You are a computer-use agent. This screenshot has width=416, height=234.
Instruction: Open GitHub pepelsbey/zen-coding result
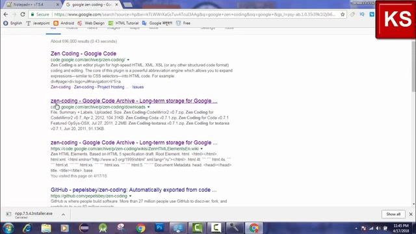(x=134, y=190)
